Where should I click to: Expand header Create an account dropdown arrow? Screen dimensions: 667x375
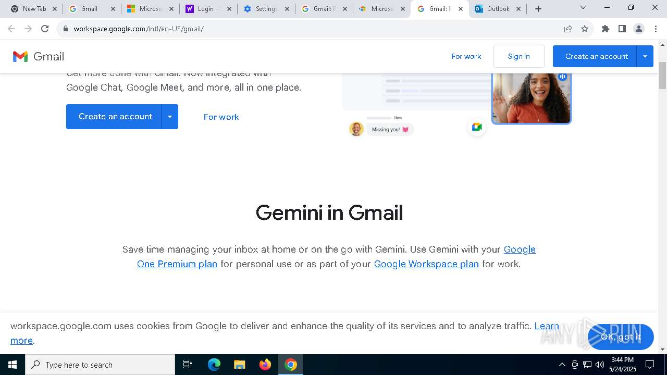645,56
